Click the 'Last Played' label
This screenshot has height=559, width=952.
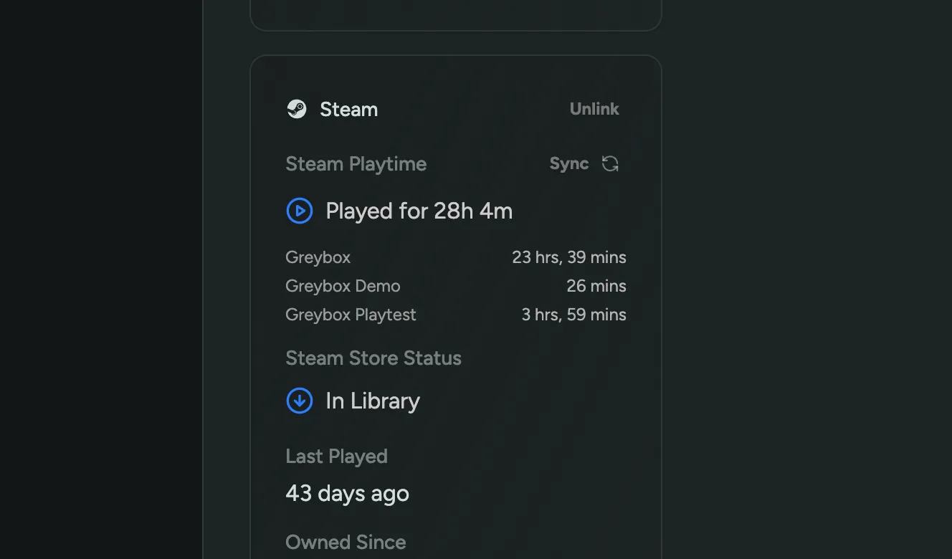pos(337,457)
